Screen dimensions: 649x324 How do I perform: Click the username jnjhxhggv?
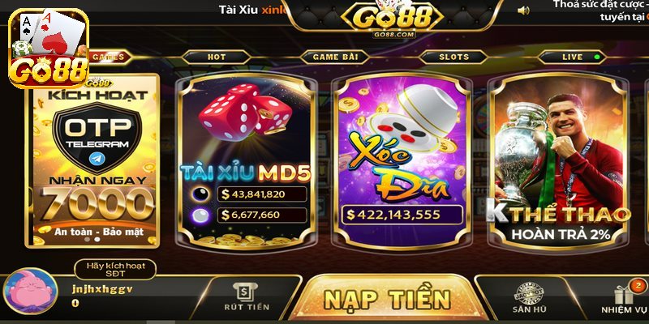(103, 289)
